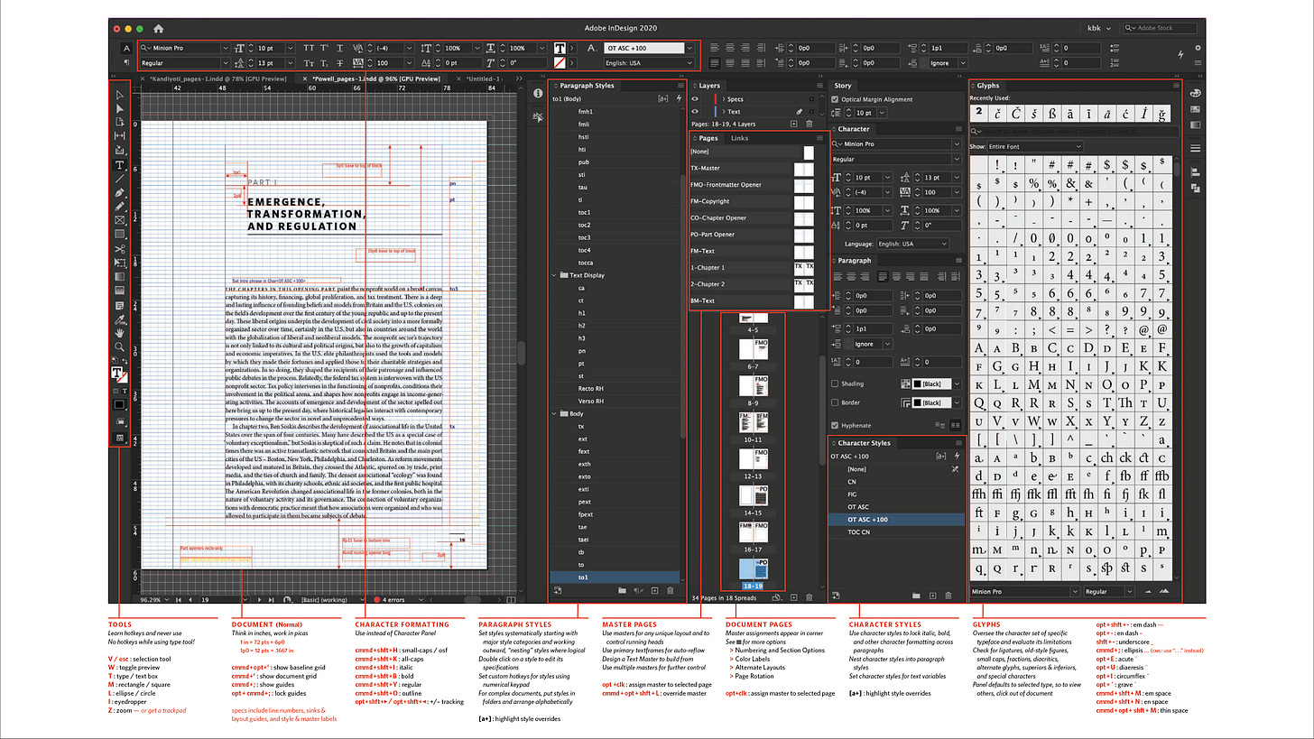This screenshot has width=1314, height=739.
Task: Open character style OT ASC +100 dropdown
Action: coord(689,48)
